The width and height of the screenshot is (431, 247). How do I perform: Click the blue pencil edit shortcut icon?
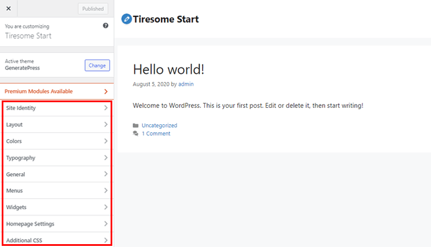[x=126, y=19]
